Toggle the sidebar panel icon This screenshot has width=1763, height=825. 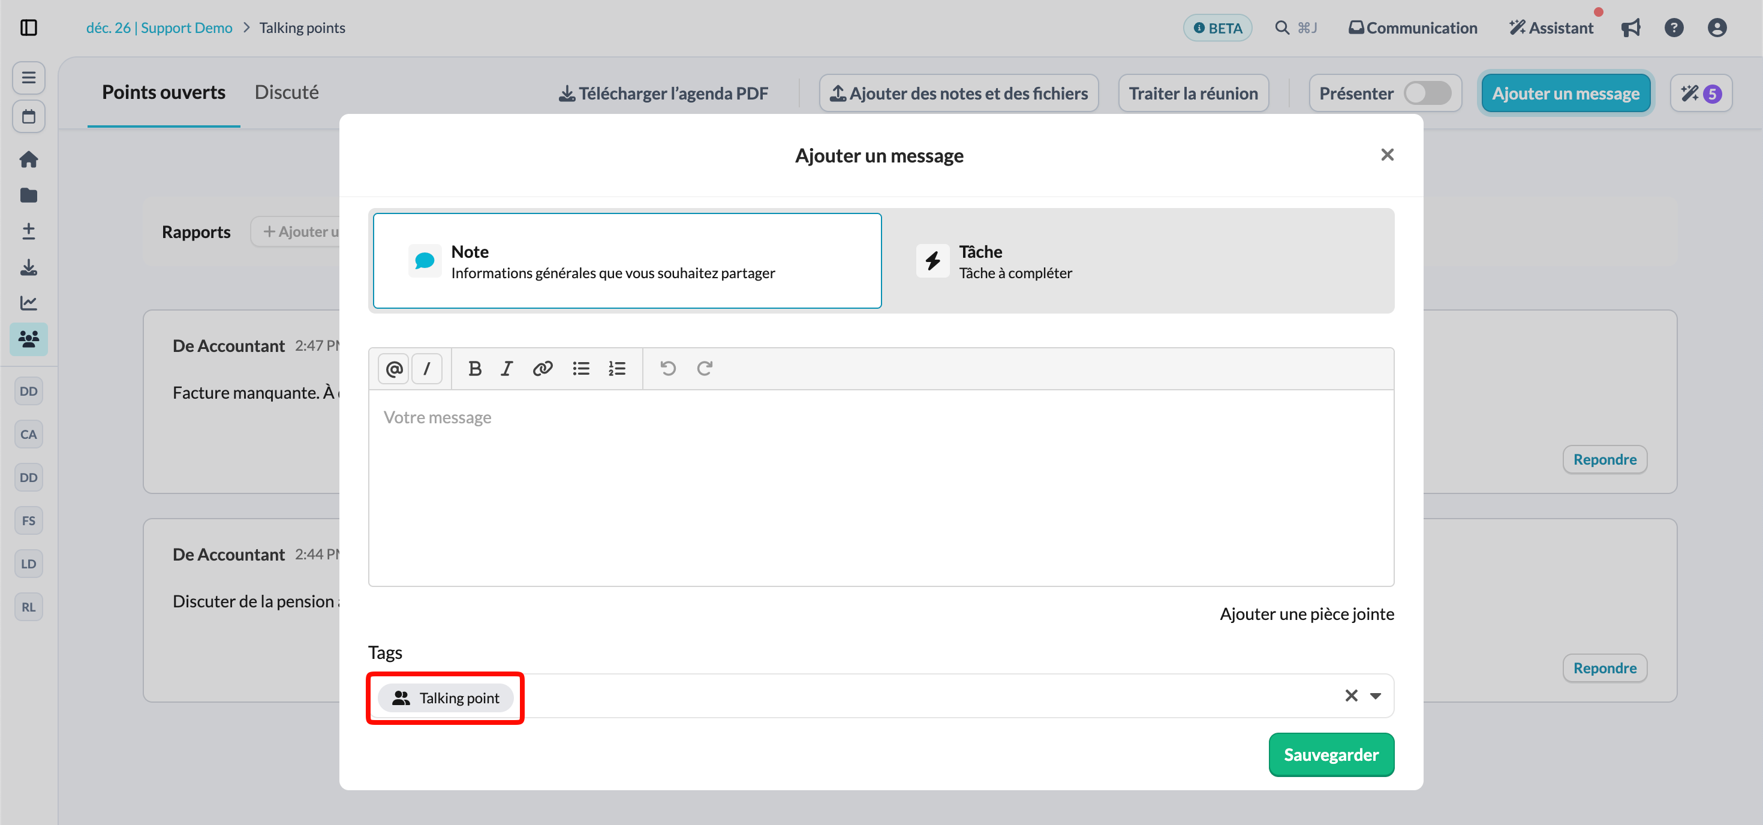click(x=29, y=28)
